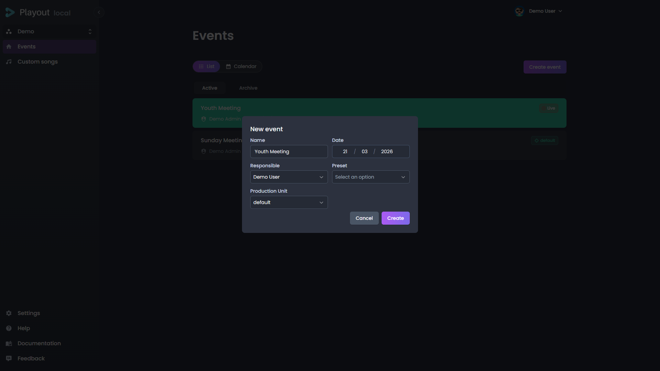660x371 pixels.
Task: Open Settings from the sidebar
Action: click(49, 313)
